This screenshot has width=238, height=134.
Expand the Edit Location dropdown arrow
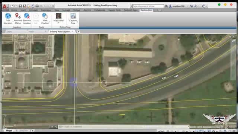[13, 22]
